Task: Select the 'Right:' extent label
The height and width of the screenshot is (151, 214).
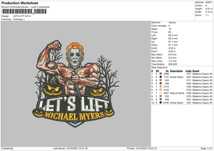Action: tap(154, 39)
